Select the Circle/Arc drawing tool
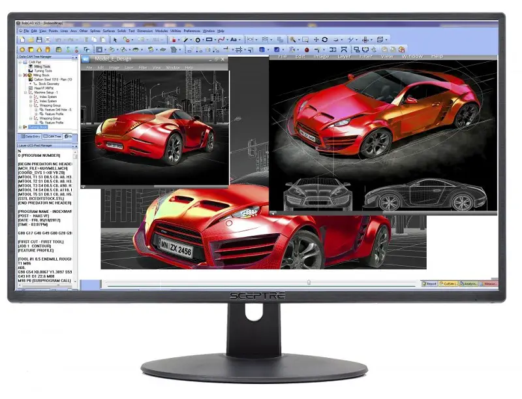The height and width of the screenshot is (399, 522). [x=198, y=40]
